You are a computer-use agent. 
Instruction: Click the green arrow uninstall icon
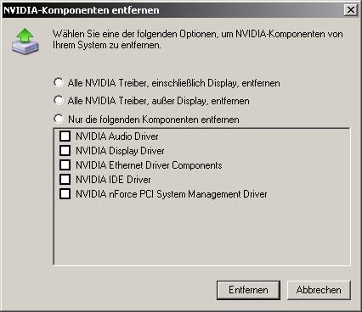(x=25, y=42)
